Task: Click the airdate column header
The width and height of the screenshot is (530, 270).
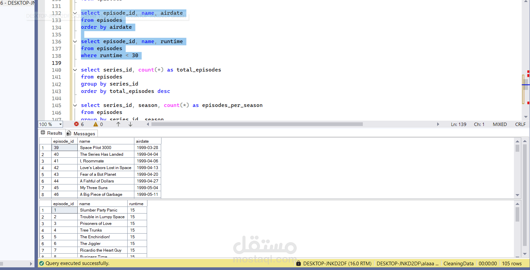Action: pyautogui.click(x=148, y=141)
